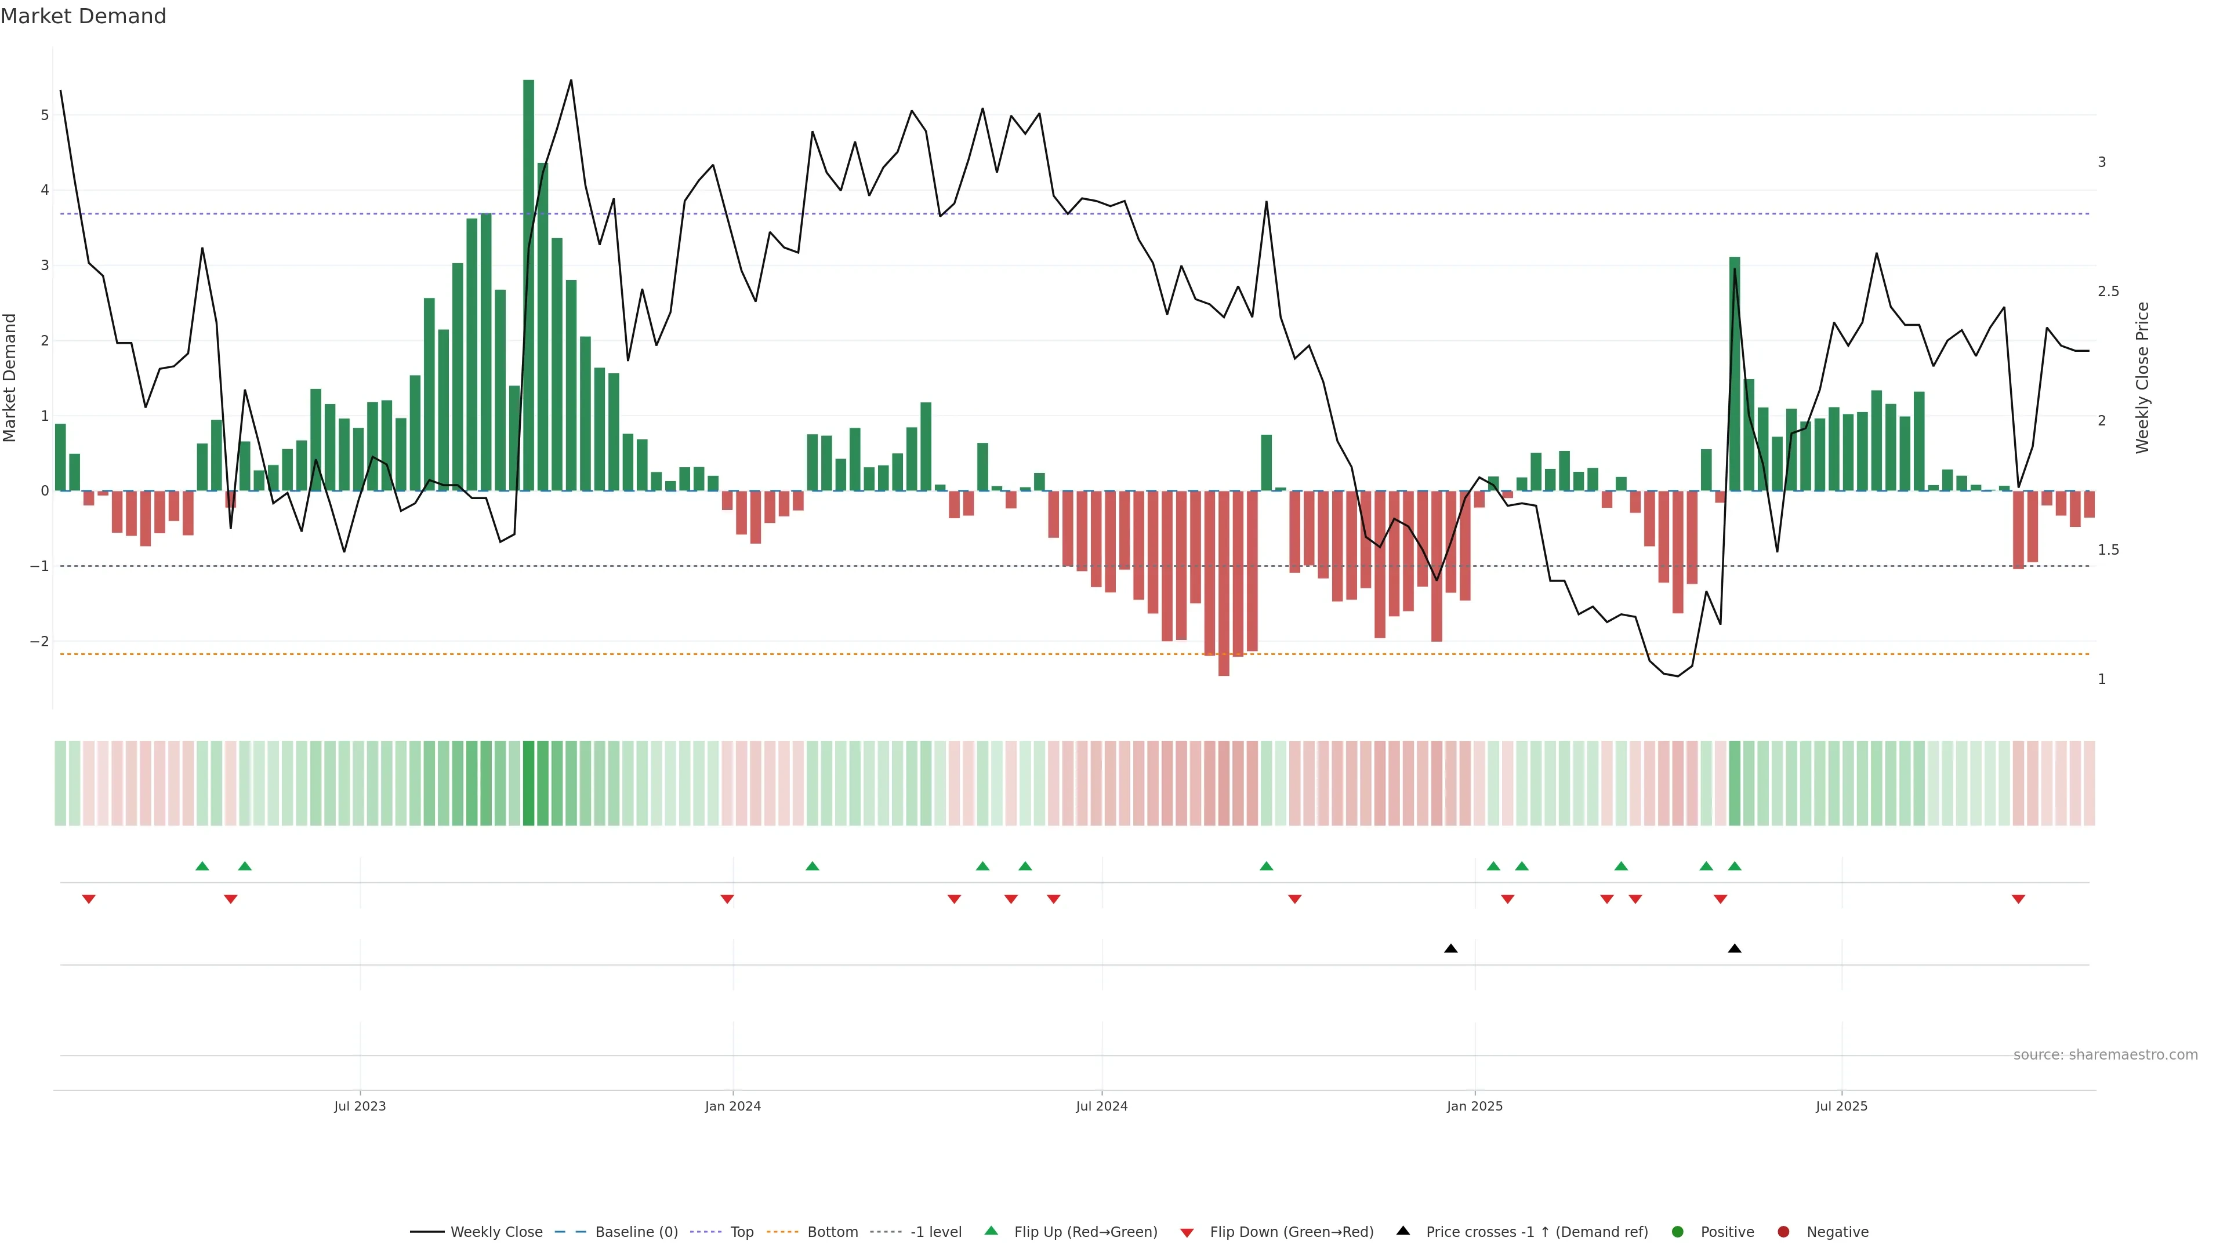Toggle the -1 level legend item
Screen dimensions: 2227x1252
pos(935,1232)
